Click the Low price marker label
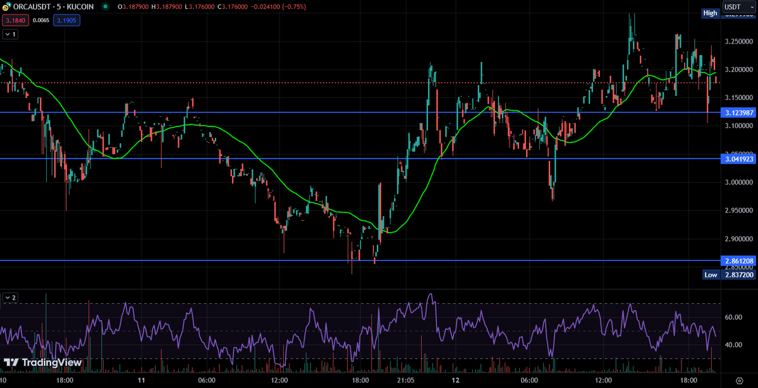The image size is (758, 388). [x=711, y=274]
